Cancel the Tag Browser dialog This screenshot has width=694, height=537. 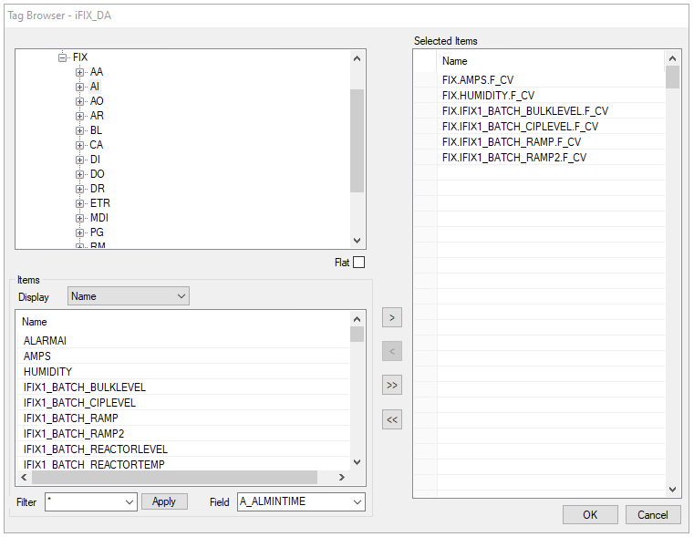click(653, 515)
